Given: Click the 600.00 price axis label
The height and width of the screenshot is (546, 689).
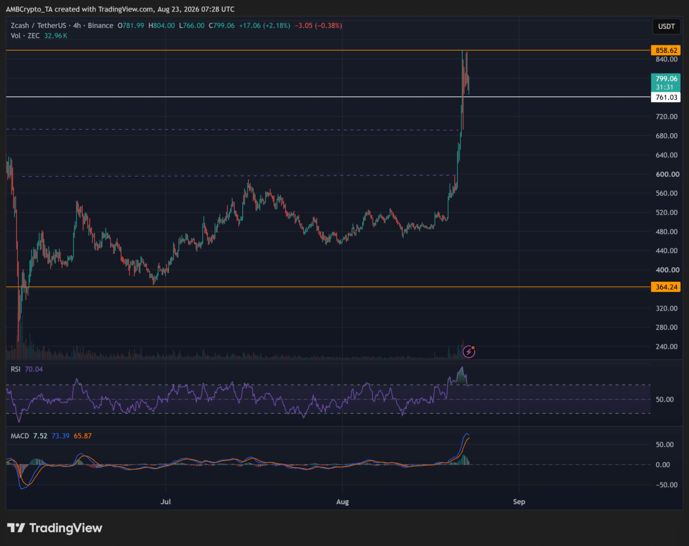Looking at the screenshot, I should (667, 174).
